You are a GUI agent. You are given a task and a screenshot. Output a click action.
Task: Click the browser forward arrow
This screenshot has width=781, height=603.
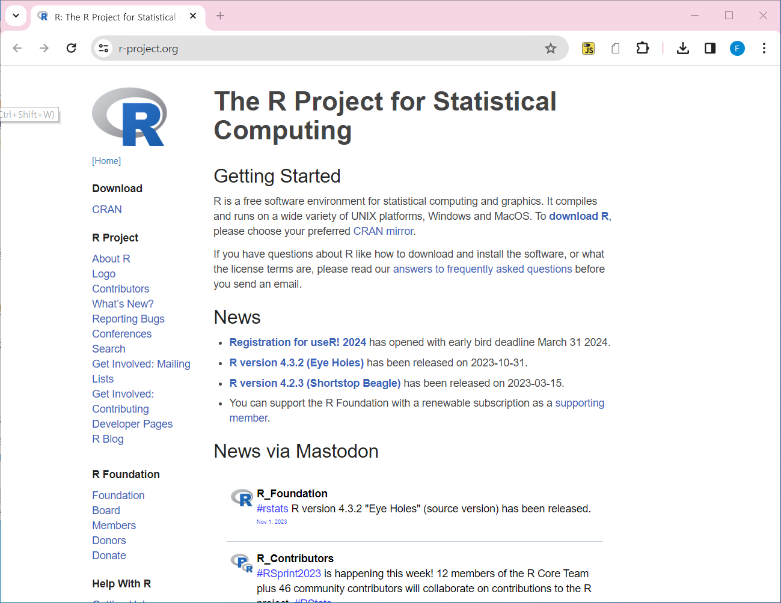click(x=44, y=48)
